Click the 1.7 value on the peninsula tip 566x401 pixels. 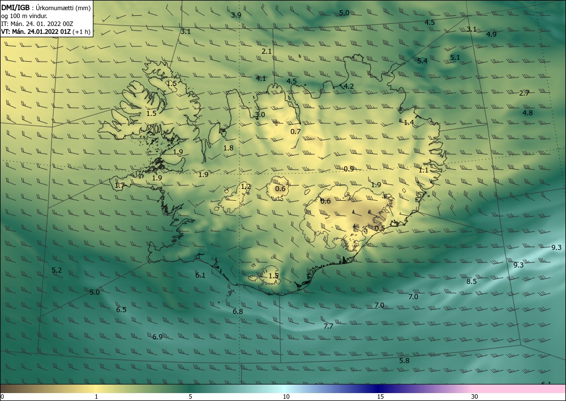119,186
